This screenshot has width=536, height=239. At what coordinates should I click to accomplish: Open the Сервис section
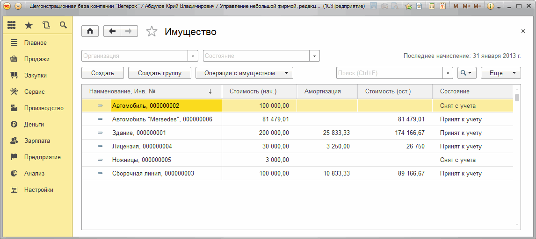(37, 91)
